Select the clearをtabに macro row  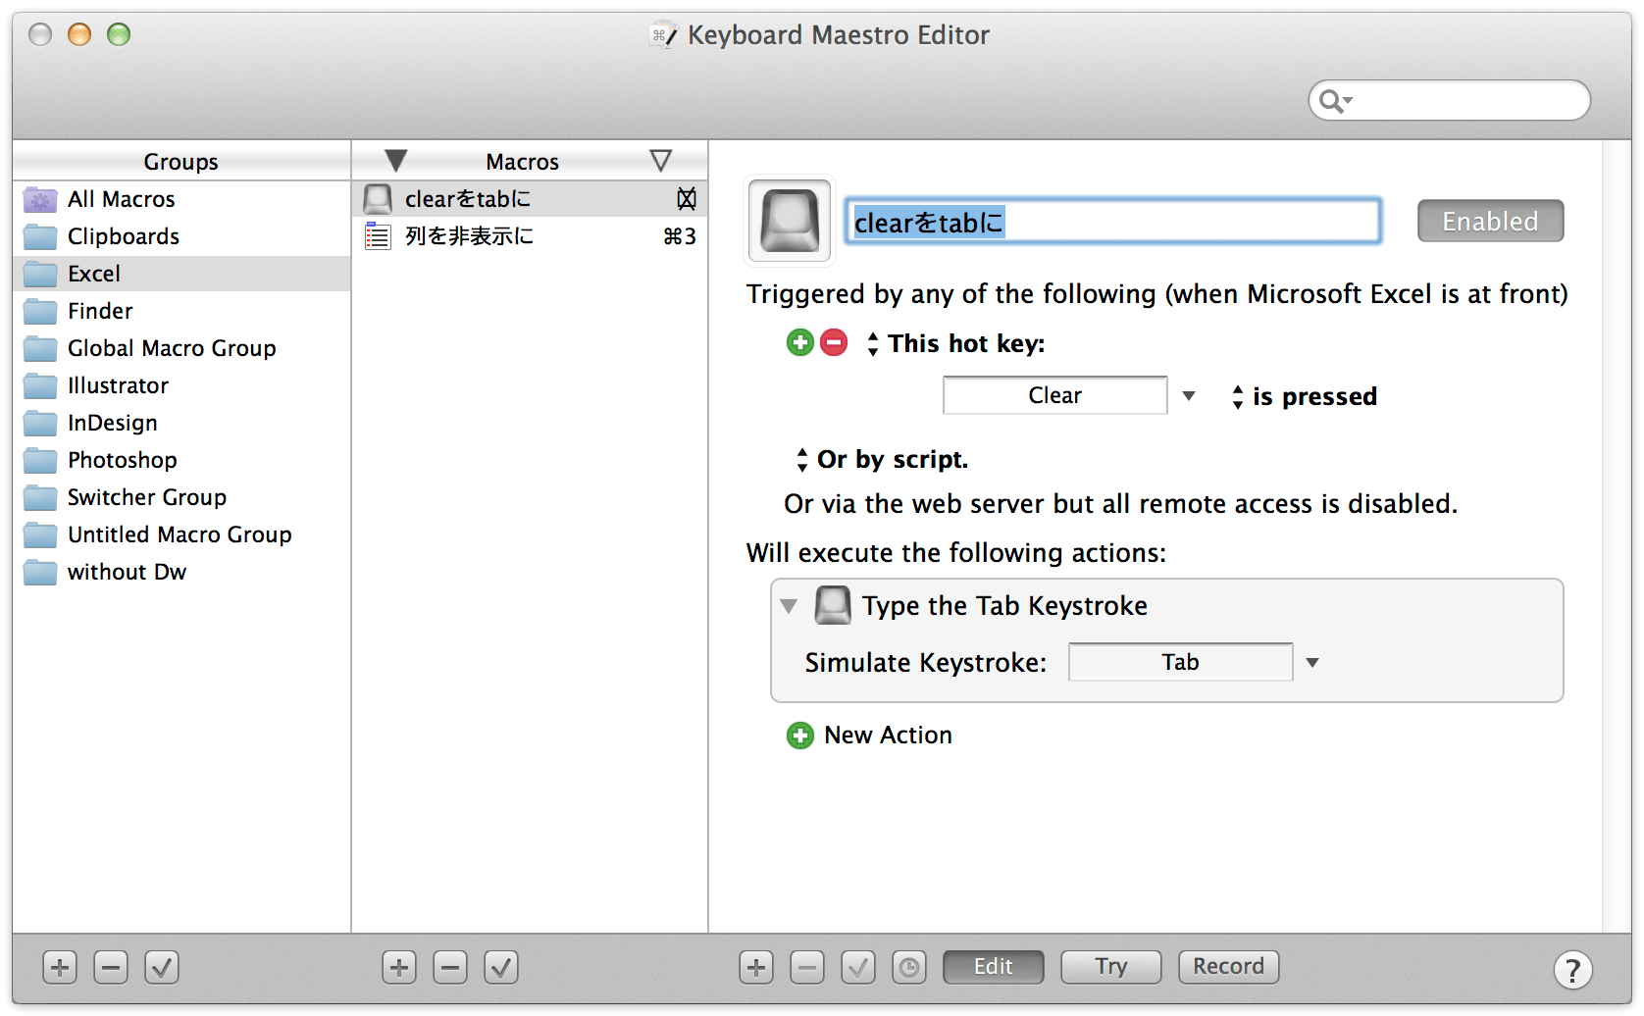point(530,199)
